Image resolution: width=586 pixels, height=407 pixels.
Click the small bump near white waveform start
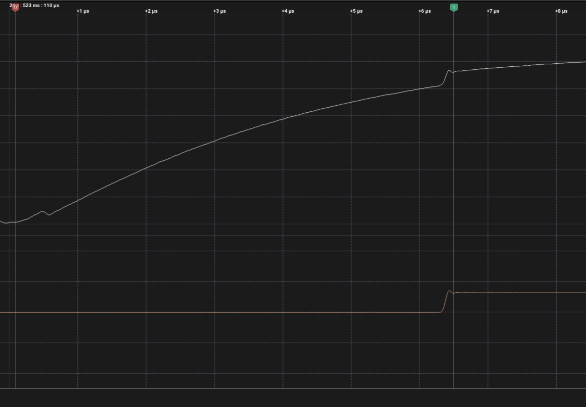pos(43,212)
